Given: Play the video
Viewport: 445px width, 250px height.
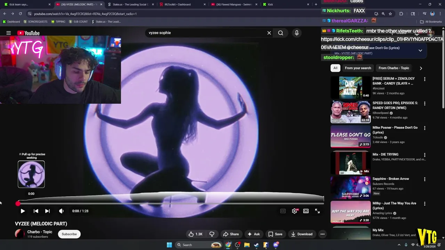Looking at the screenshot, I should (23, 211).
